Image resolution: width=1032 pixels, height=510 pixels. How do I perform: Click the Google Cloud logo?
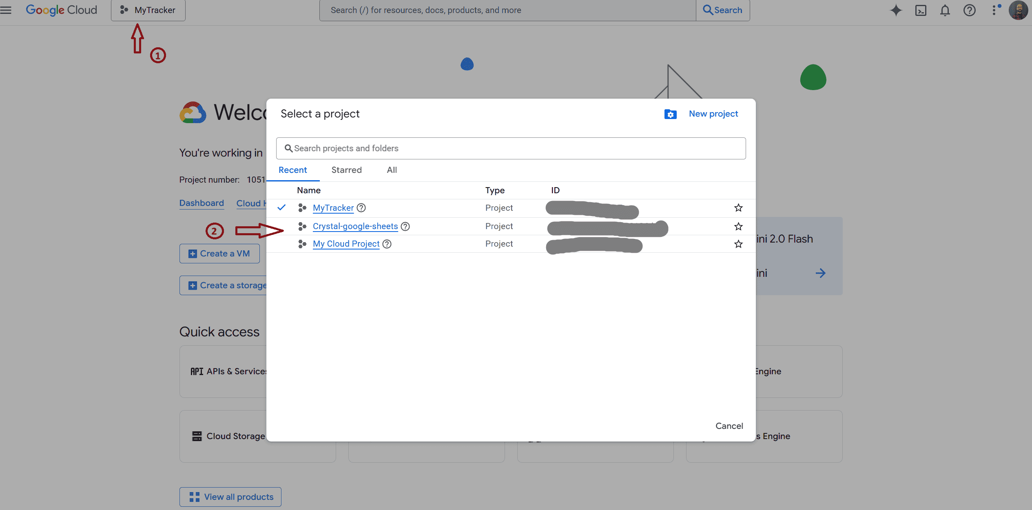[x=62, y=10]
